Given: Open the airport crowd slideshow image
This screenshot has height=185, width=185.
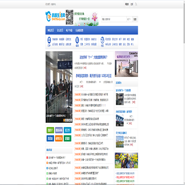Looking at the screenshot, I should (59, 87).
